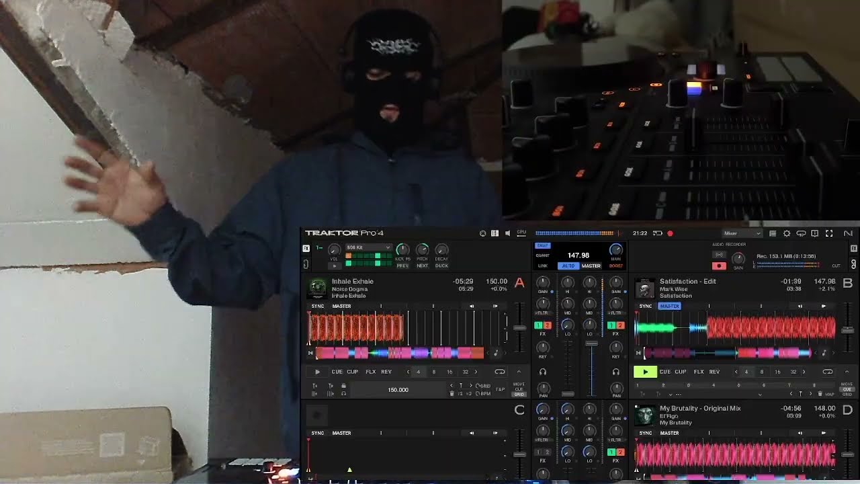Screen dimensions: 860x484
Task: Click CUE button on Deck A
Action: pos(337,372)
